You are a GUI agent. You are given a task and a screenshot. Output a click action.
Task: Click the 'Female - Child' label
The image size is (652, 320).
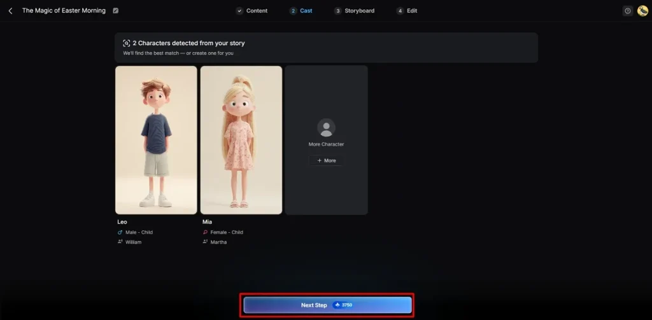[x=227, y=232]
